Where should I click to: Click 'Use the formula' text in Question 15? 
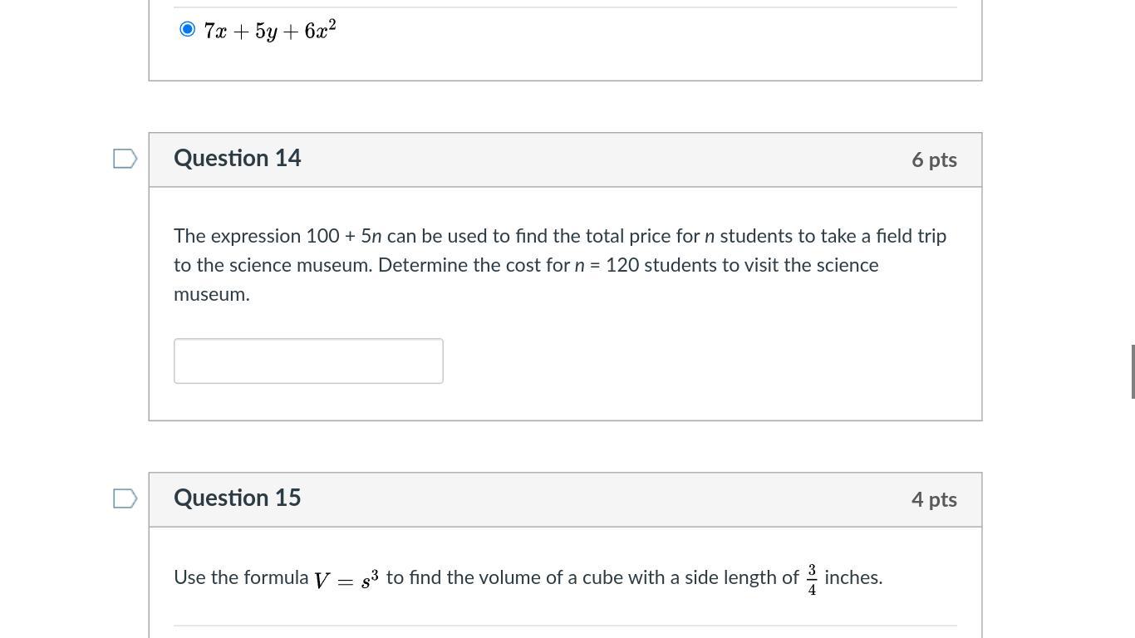pyautogui.click(x=241, y=578)
